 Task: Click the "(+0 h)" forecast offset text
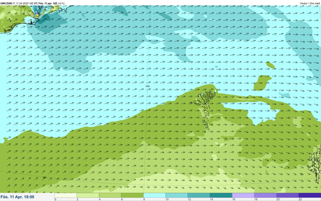click(61, 3)
